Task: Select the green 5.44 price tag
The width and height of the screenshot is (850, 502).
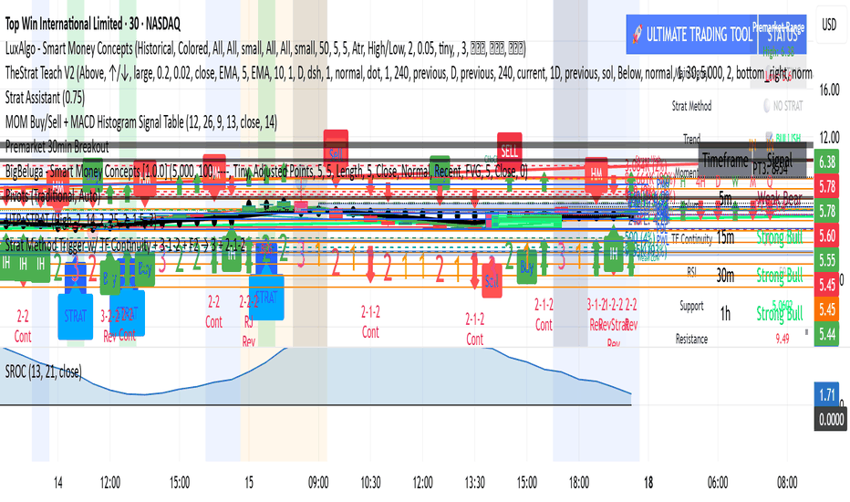Action: click(x=826, y=334)
